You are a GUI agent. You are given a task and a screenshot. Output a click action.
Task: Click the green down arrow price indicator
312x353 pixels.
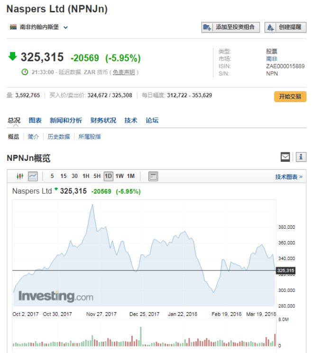(x=13, y=56)
